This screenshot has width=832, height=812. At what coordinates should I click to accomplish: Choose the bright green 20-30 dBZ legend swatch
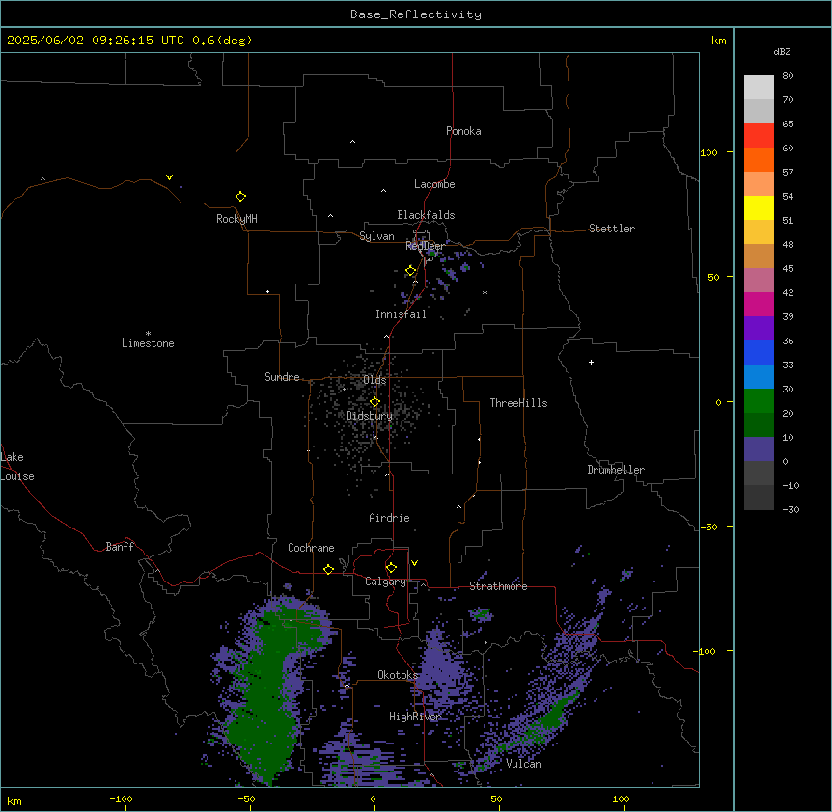click(759, 401)
